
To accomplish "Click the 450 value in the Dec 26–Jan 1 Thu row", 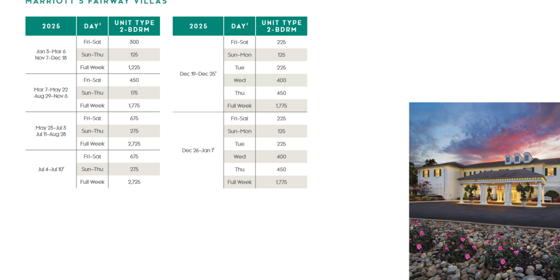I will coord(281,169).
